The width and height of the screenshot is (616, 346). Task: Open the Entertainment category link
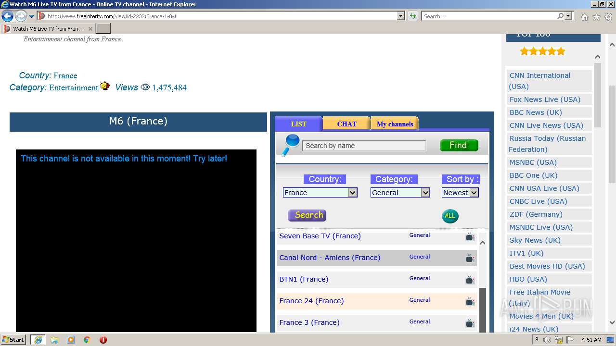pyautogui.click(x=74, y=87)
